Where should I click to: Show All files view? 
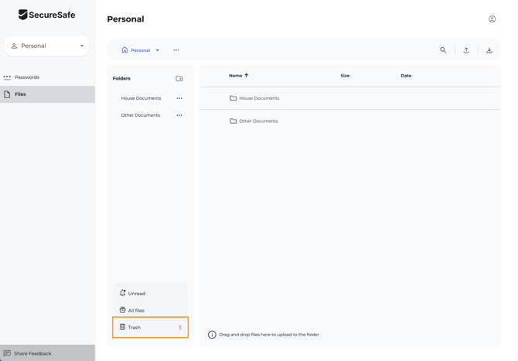tap(136, 311)
